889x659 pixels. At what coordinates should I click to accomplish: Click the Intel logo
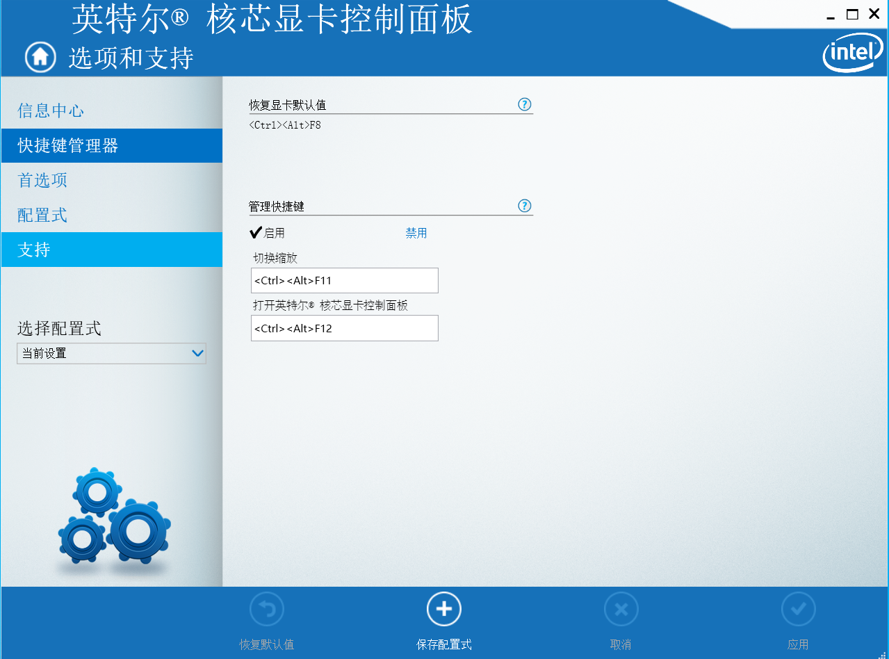(x=851, y=52)
